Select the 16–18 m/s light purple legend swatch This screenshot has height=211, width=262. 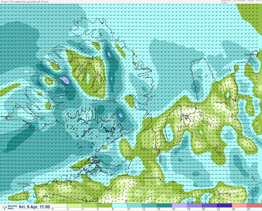tap(179, 205)
